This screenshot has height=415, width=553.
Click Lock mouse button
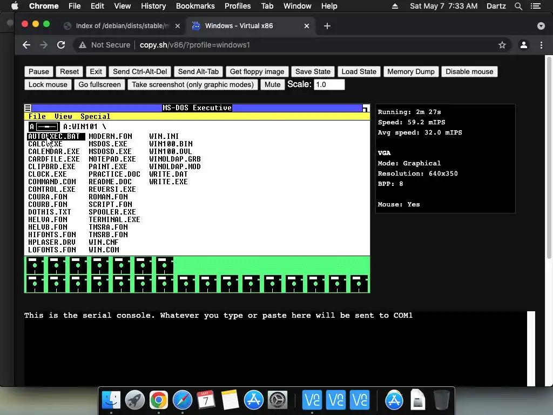48,85
